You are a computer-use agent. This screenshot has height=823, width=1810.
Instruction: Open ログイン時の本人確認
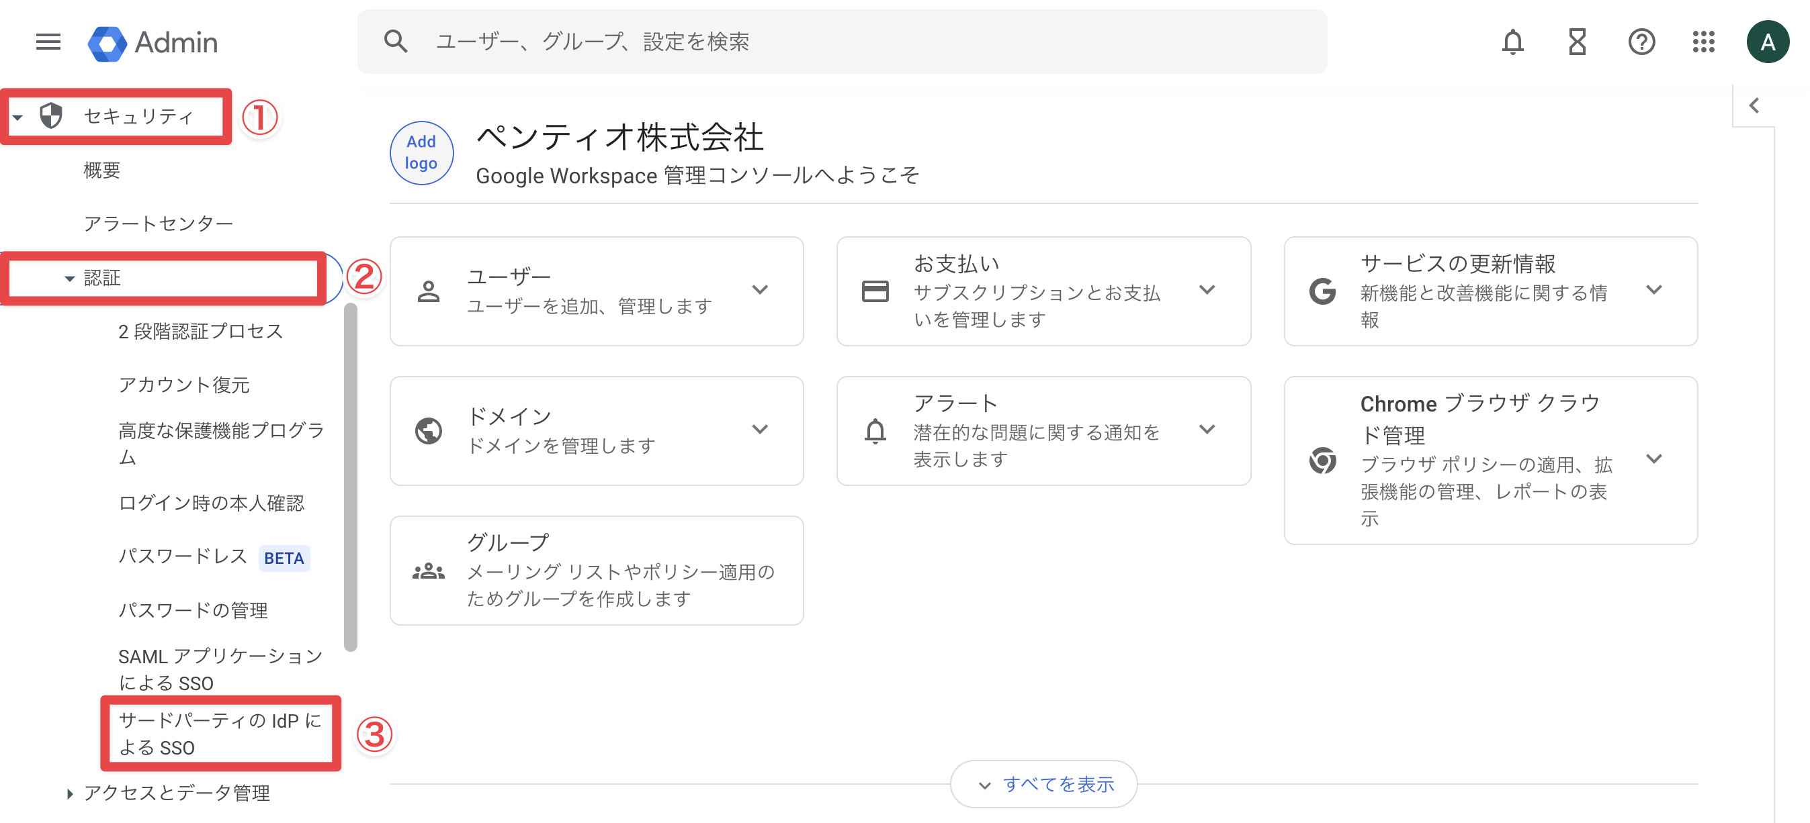pyautogui.click(x=211, y=503)
